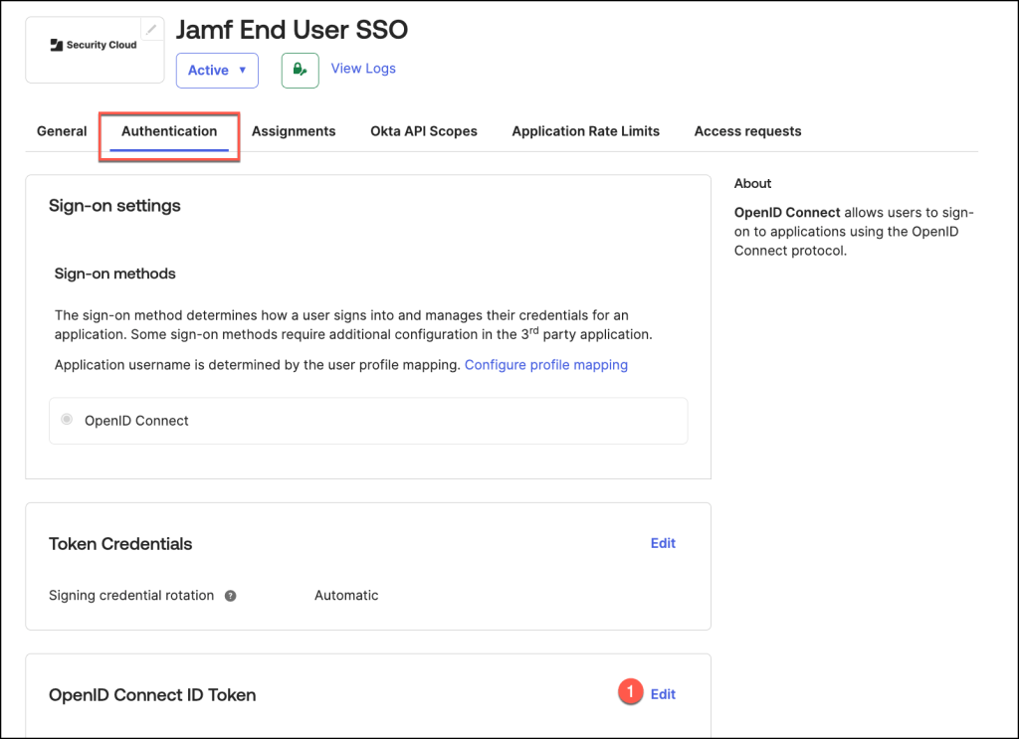The height and width of the screenshot is (739, 1019).
Task: Select the Authentication tab
Action: tap(169, 131)
